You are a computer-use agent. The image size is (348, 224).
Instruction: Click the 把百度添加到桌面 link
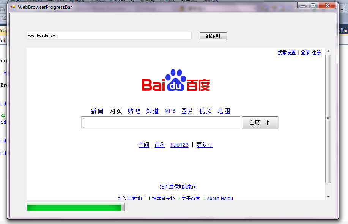pos(178,187)
